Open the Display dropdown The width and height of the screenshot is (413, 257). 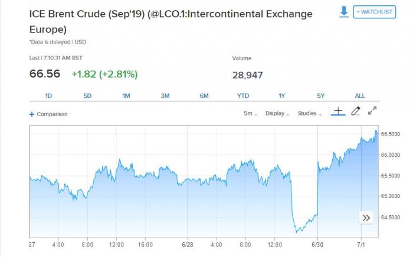pos(277,114)
